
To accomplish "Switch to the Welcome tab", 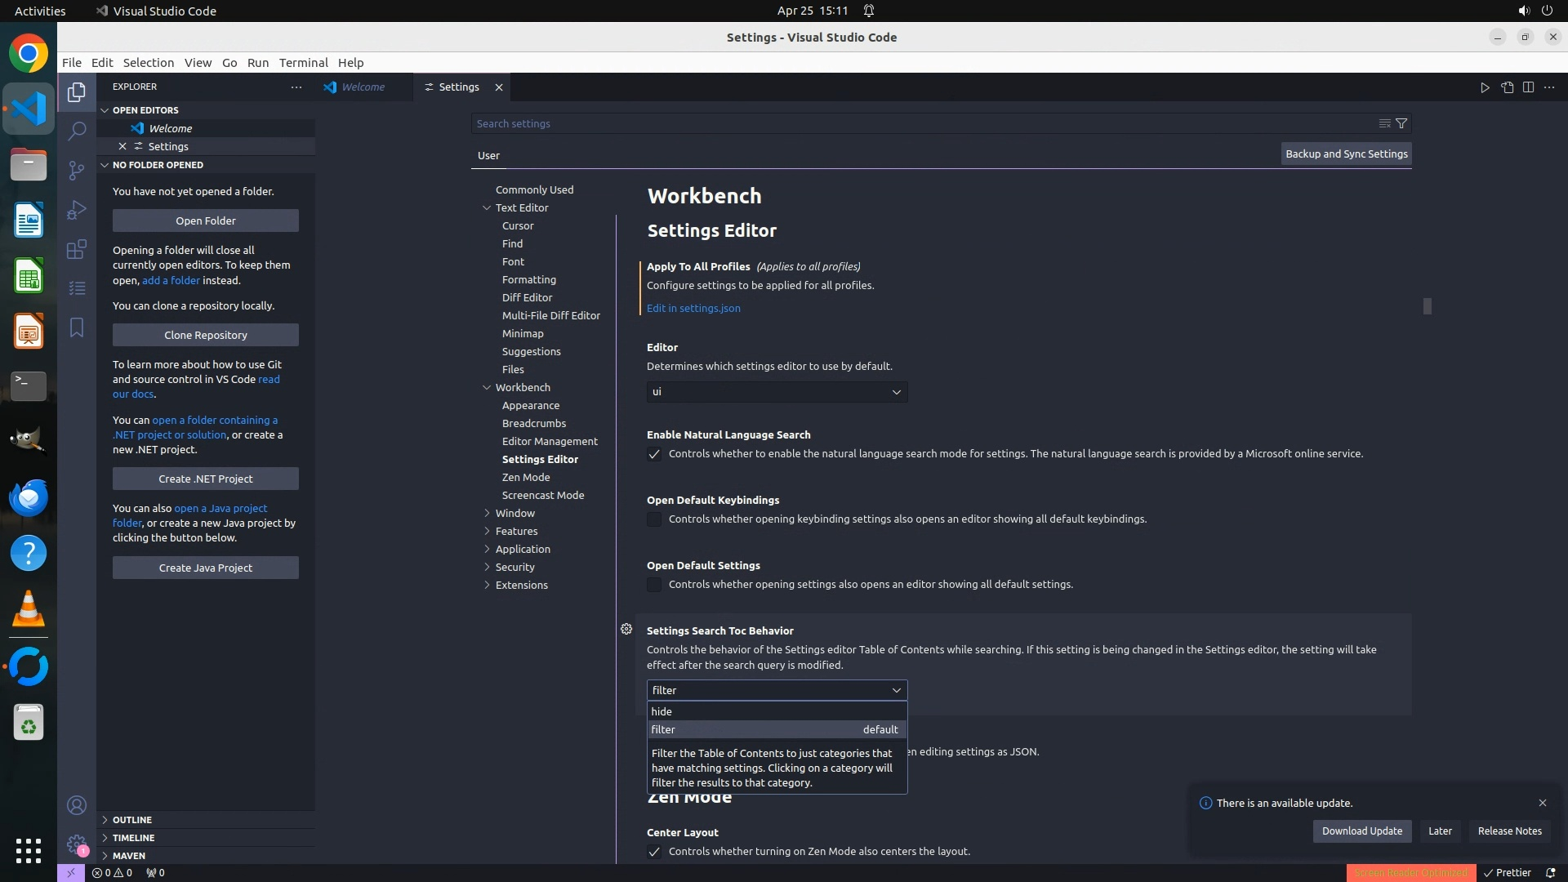I will (x=363, y=87).
